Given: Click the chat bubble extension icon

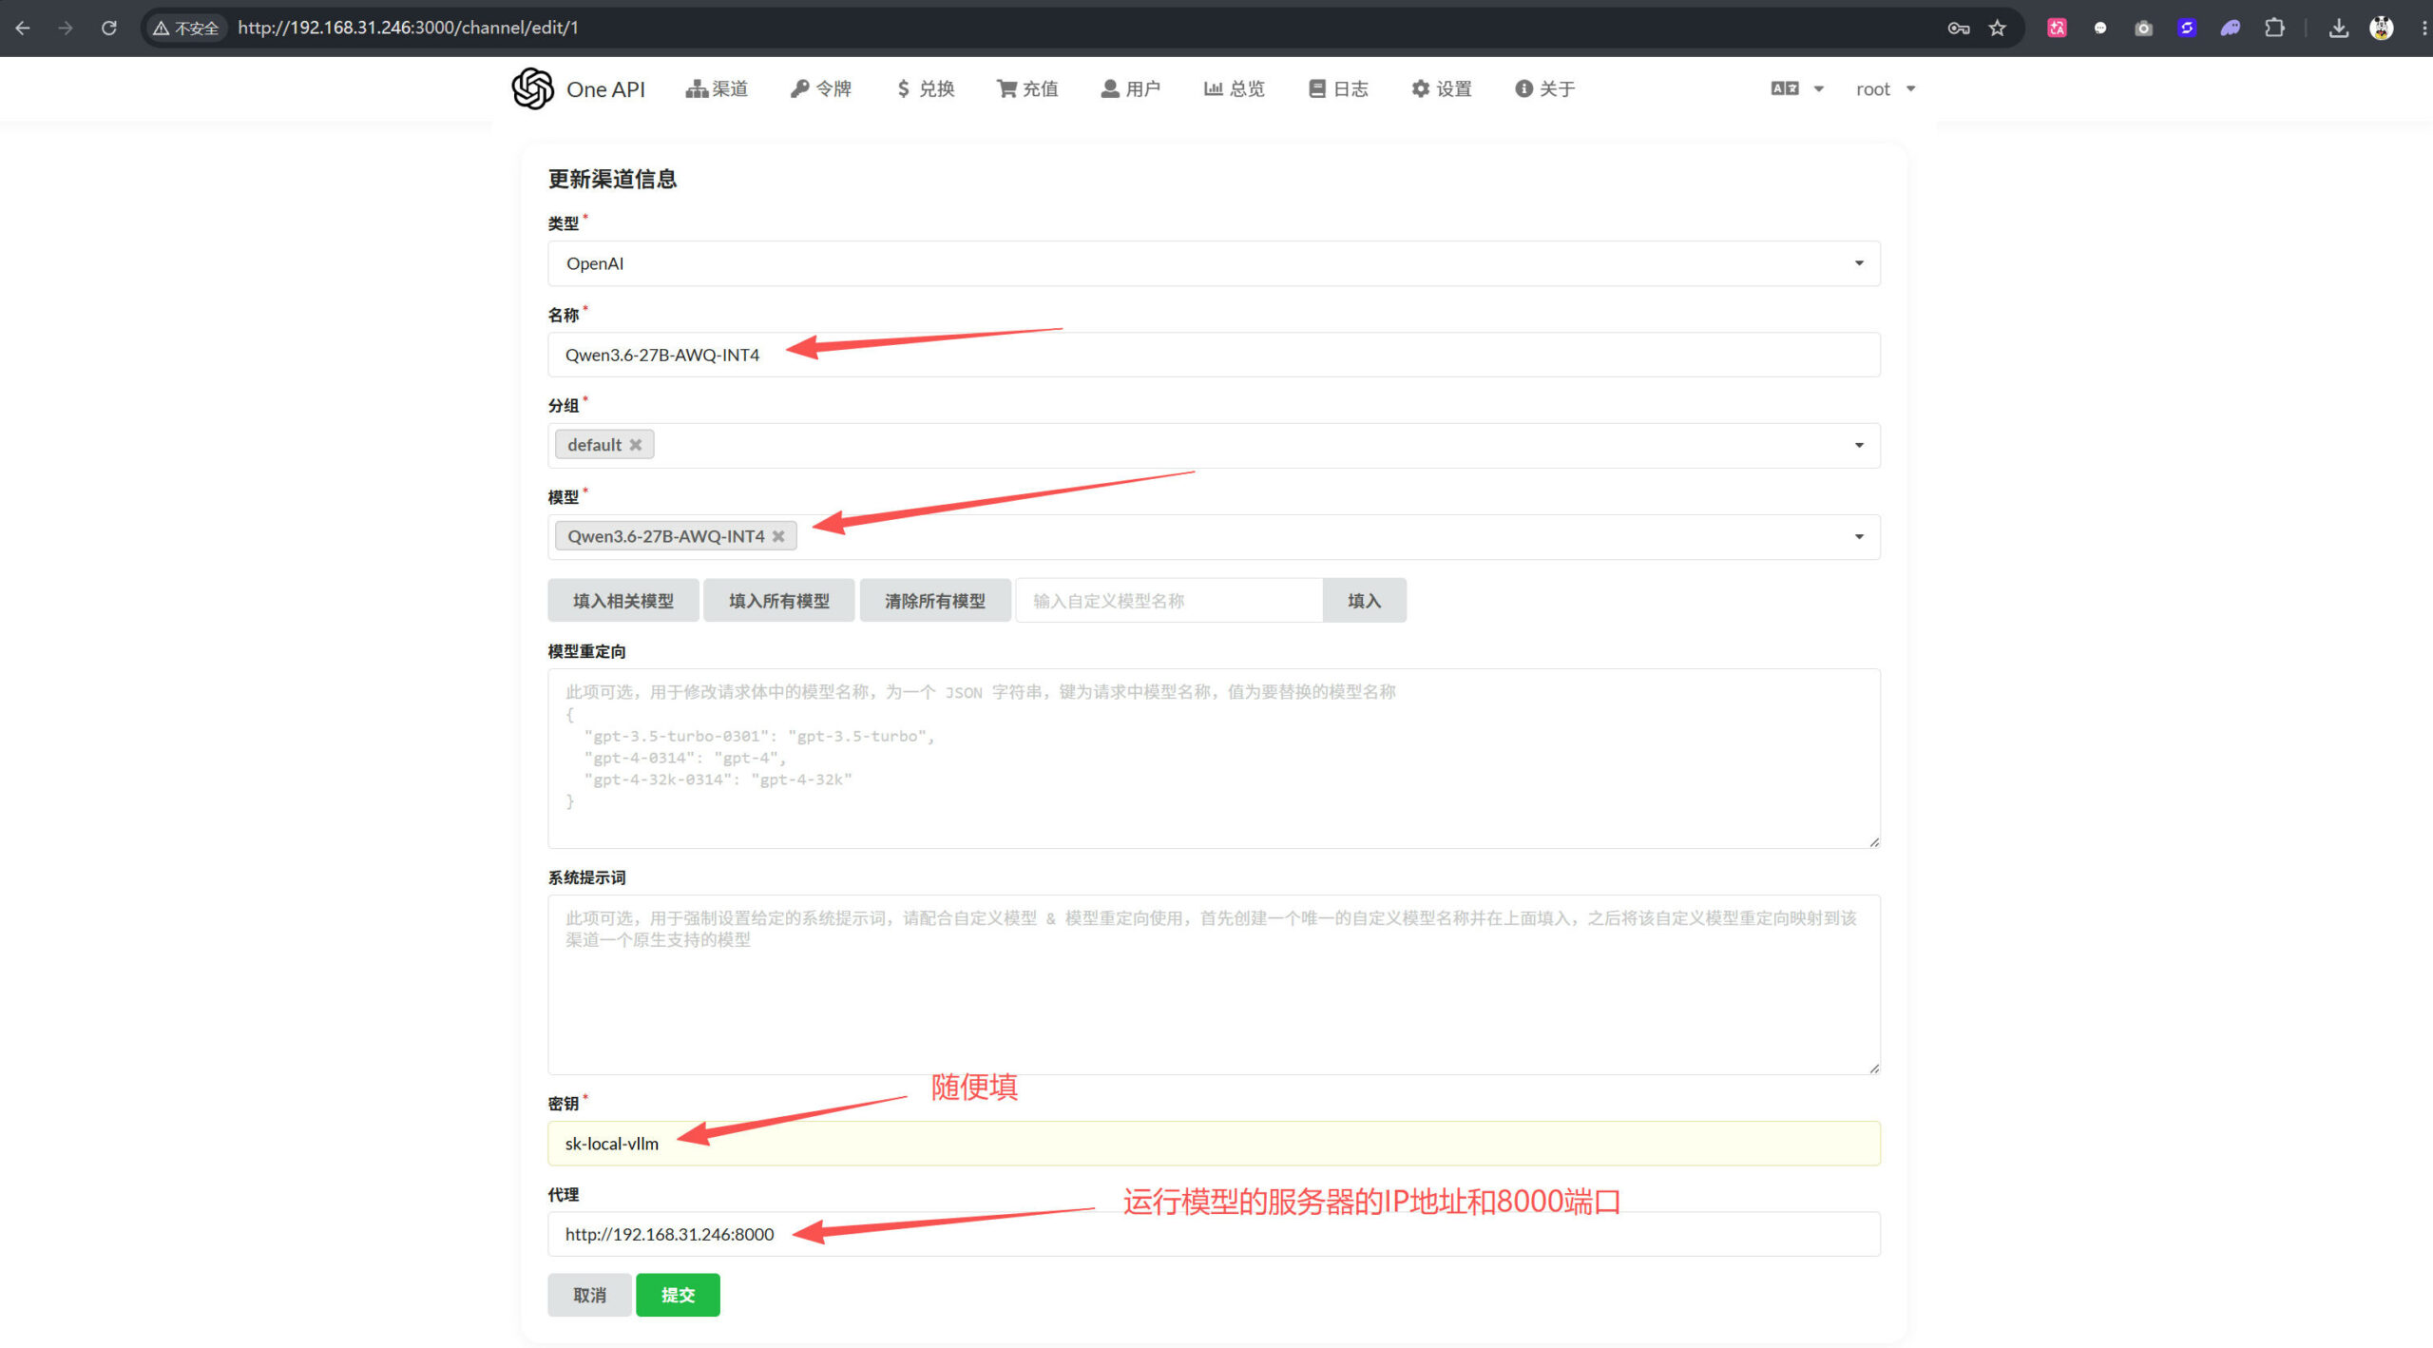Looking at the screenshot, I should point(2100,28).
